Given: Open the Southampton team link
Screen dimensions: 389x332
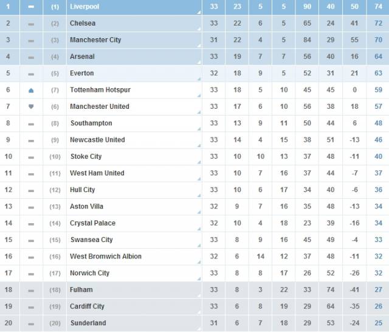Looking at the screenshot, I should click(x=91, y=123).
